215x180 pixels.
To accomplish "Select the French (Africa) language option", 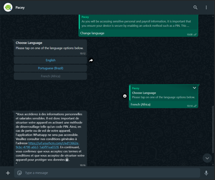I will click(x=50, y=76).
